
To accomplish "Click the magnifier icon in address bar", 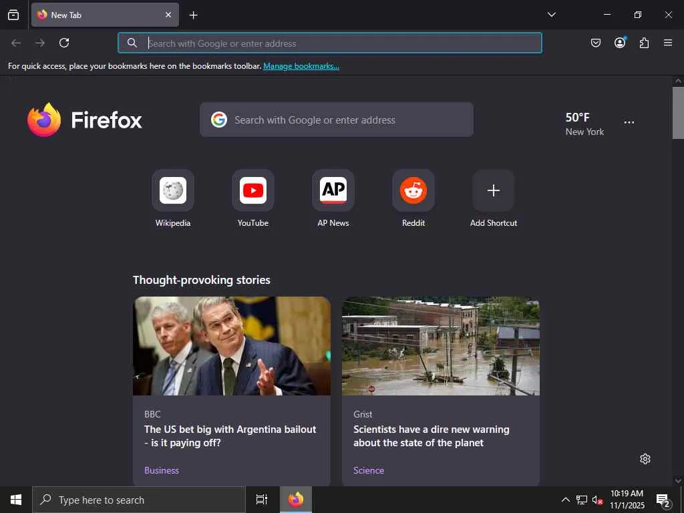I will click(x=132, y=43).
